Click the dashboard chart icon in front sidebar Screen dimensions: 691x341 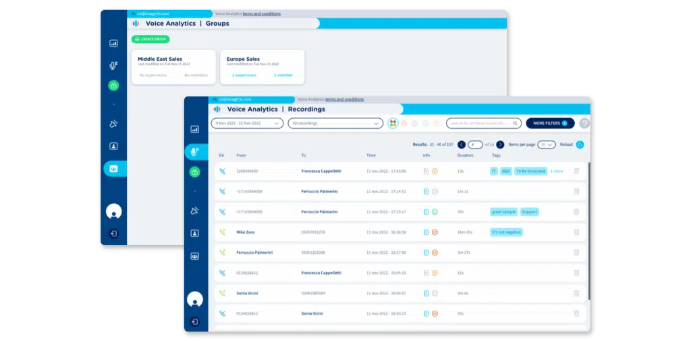click(195, 129)
